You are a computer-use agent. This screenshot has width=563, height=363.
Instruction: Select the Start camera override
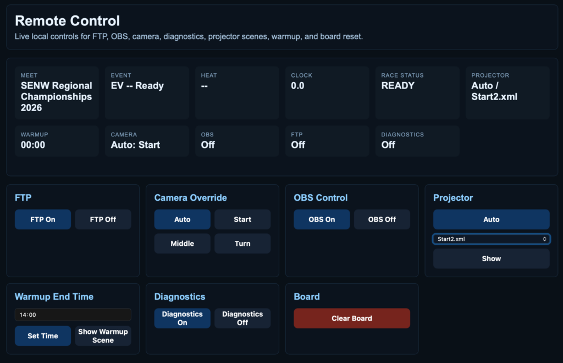point(242,219)
